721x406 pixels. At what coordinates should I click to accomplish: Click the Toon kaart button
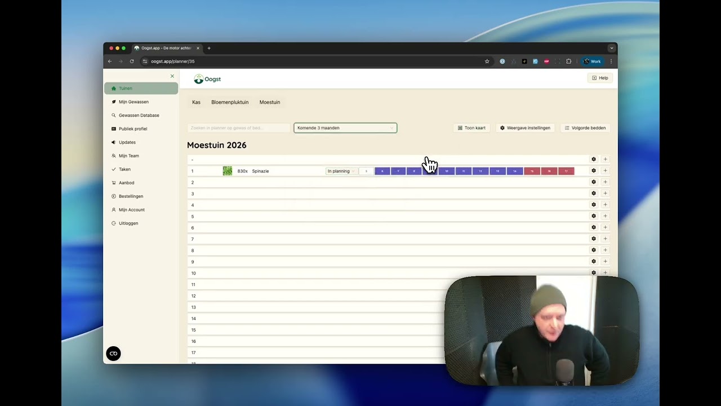click(471, 128)
